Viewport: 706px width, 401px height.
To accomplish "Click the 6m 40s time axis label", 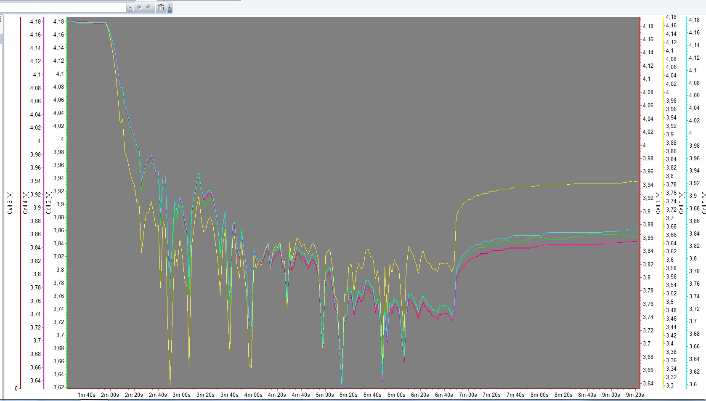I will [x=444, y=395].
